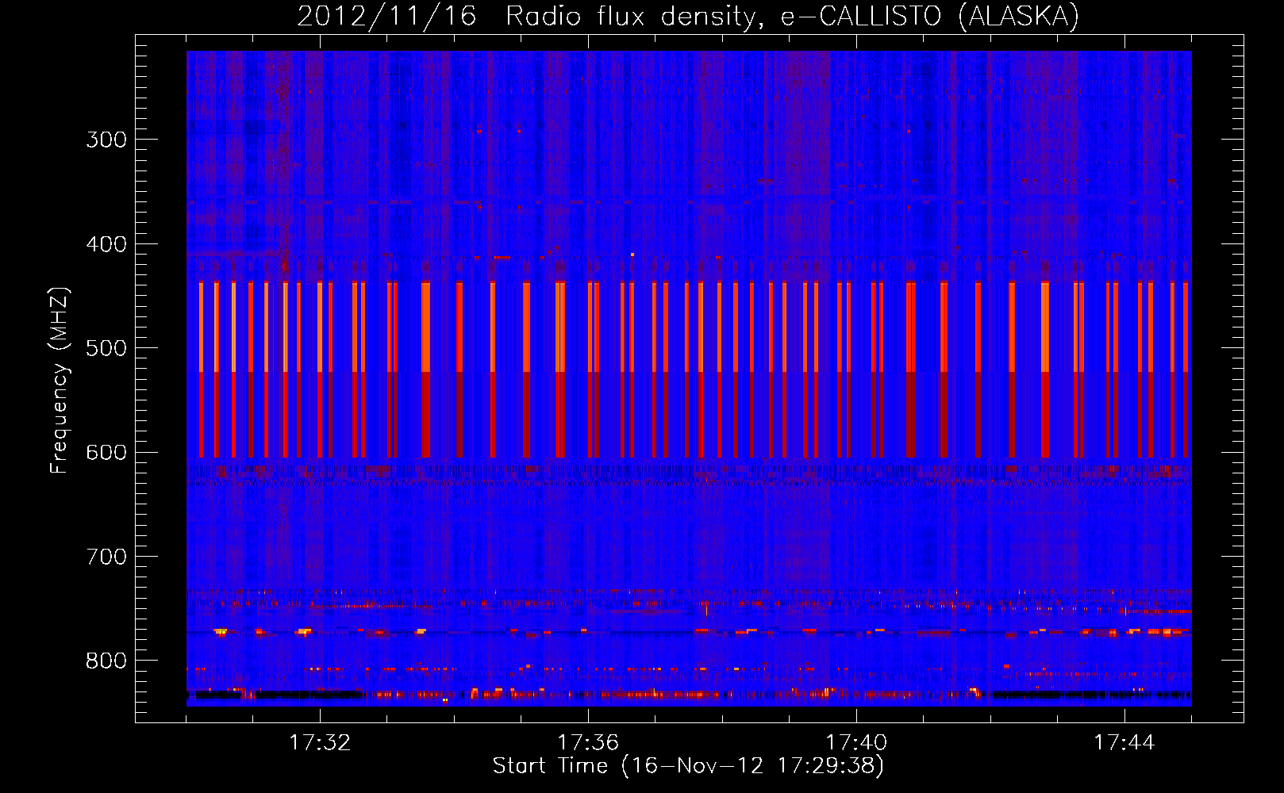Click the date 2012/11/16 in the title
The width and height of the screenshot is (1284, 793).
(386, 17)
